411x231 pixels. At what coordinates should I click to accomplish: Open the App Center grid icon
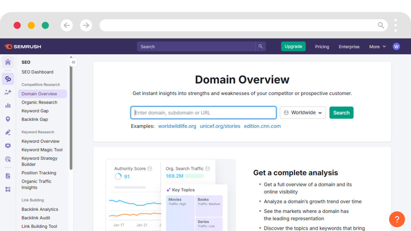point(8,189)
